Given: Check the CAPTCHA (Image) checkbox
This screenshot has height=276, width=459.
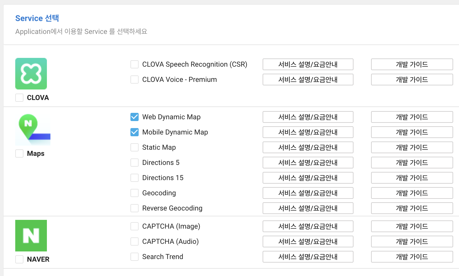Looking at the screenshot, I should pos(135,226).
